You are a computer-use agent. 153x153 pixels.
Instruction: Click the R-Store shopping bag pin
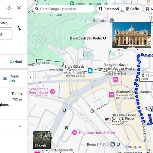pyautogui.click(x=90, y=71)
